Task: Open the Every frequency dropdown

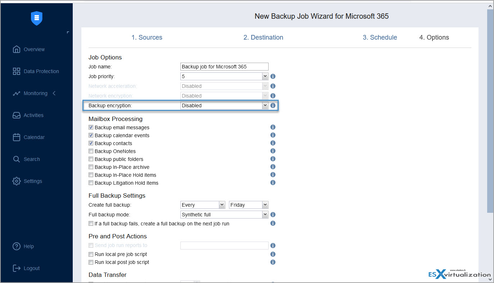Action: coord(203,205)
